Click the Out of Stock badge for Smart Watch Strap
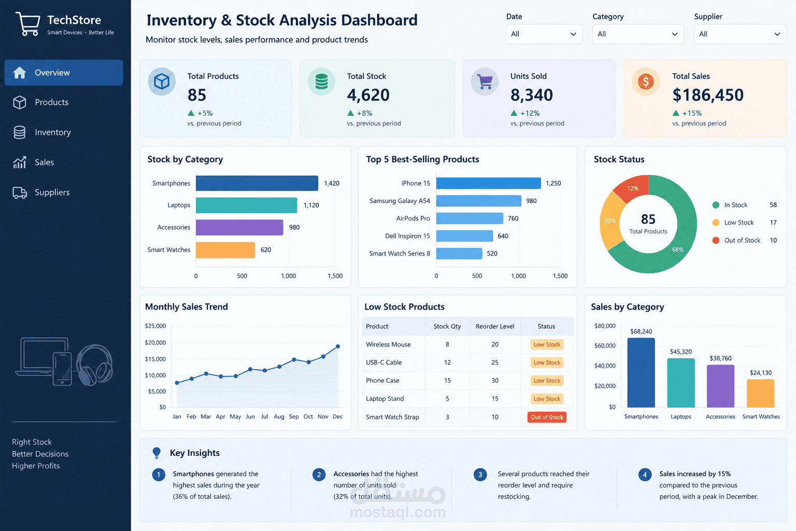This screenshot has width=796, height=531. [547, 417]
